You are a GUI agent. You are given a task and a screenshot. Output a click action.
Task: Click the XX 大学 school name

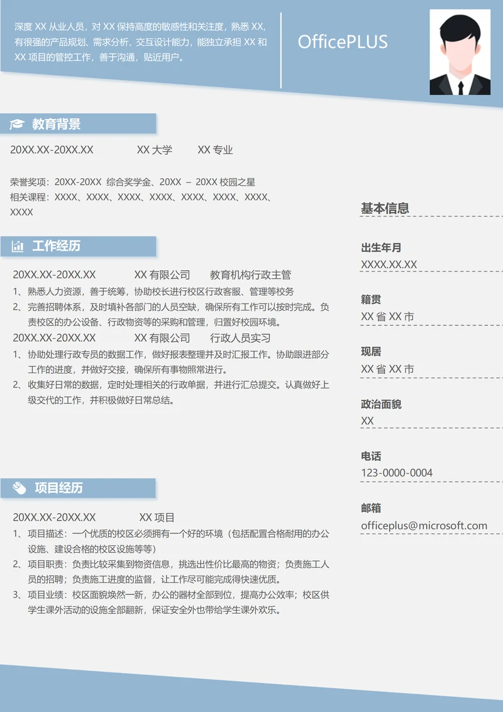[x=154, y=150]
